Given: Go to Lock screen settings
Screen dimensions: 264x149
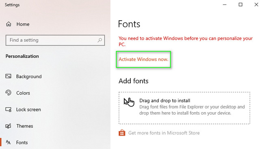Looking at the screenshot, I should [28, 110].
